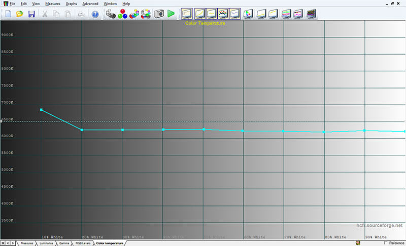Click the Copy icon in the toolbar
This screenshot has height=246, width=406.
click(x=56, y=14)
